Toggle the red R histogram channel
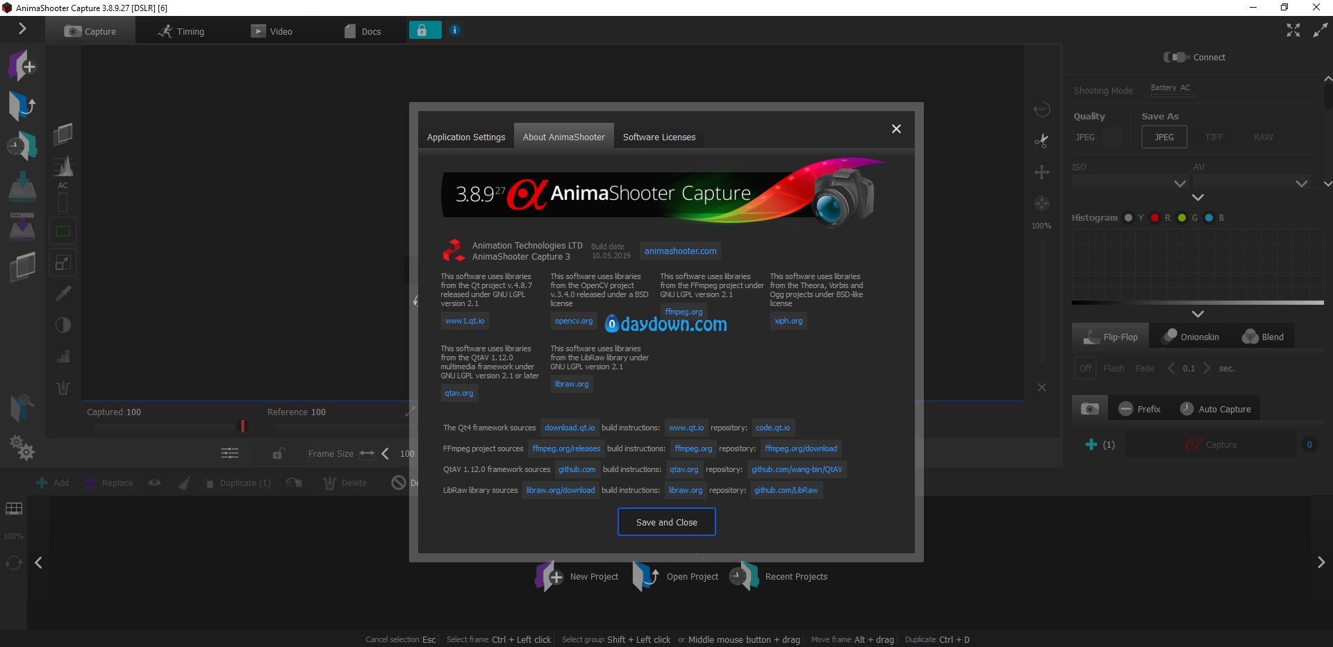Screen dimensions: 1333x647 coord(1154,218)
